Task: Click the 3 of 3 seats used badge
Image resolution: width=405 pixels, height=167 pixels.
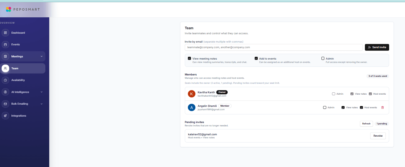Action: pos(377,76)
